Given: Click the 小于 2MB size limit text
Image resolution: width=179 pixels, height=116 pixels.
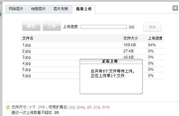Looking at the screenshot, I should pos(37,107).
